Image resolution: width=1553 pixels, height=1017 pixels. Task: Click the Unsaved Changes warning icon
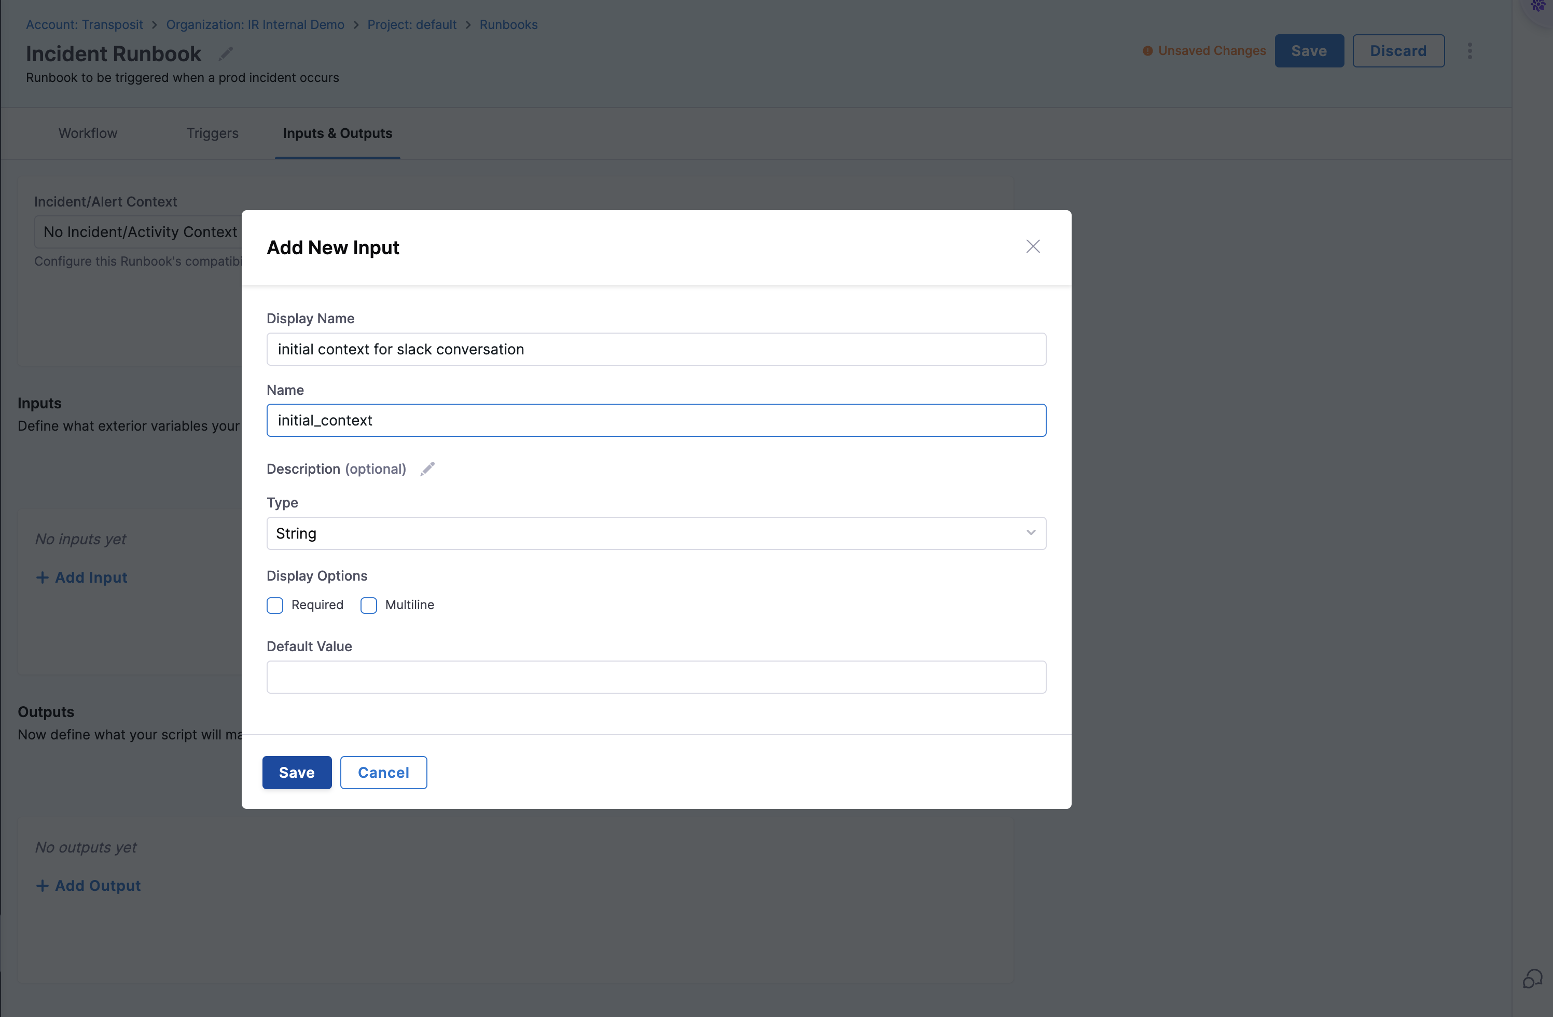[1148, 50]
